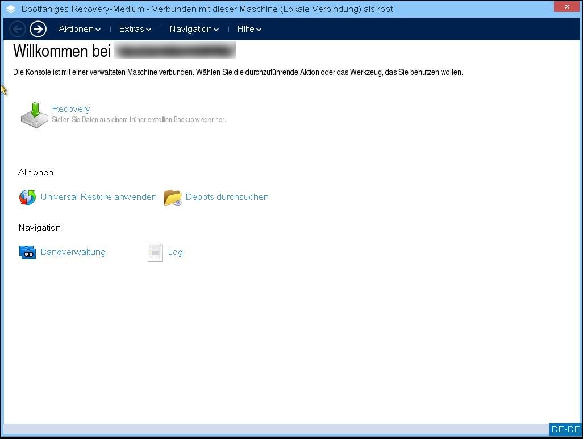Select the Recovery drive icon
Image resolution: width=583 pixels, height=439 pixels.
[x=34, y=115]
